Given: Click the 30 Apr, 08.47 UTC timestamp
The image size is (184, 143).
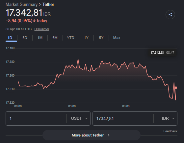Looking at the screenshot, I should tap(18, 29).
